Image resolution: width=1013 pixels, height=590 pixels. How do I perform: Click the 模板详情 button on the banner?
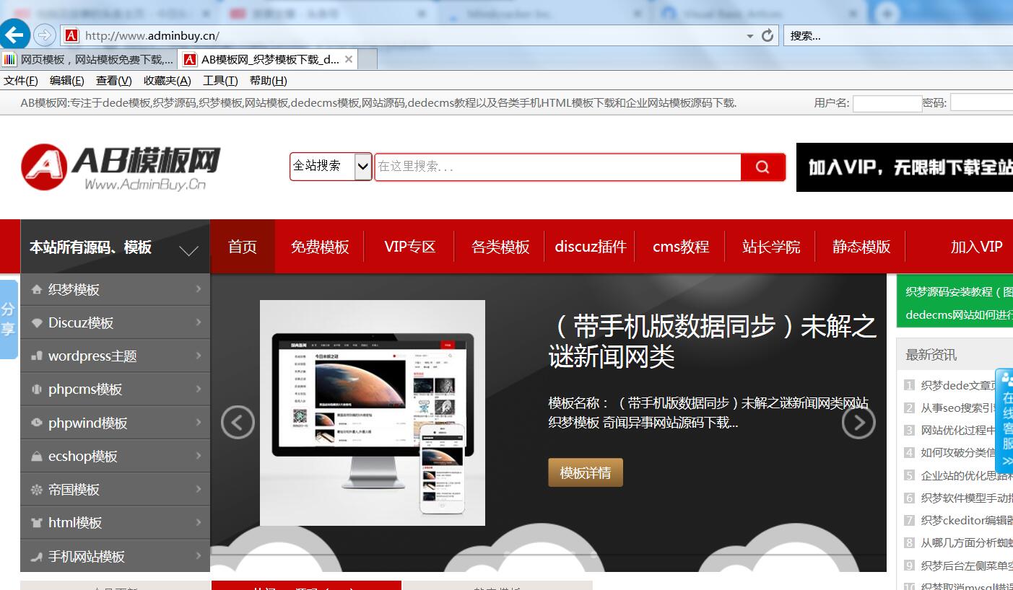pyautogui.click(x=585, y=471)
